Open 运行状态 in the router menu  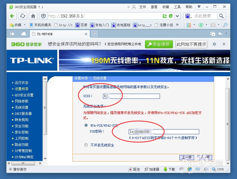click(x=21, y=83)
